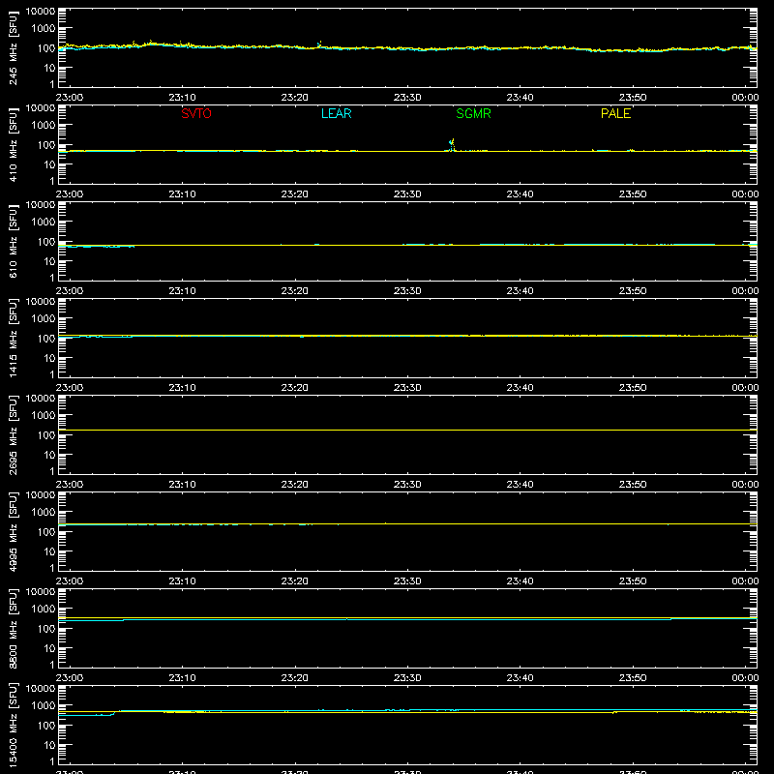774x774 pixels.
Task: Click the green SGMR station legend label
Action: (473, 113)
